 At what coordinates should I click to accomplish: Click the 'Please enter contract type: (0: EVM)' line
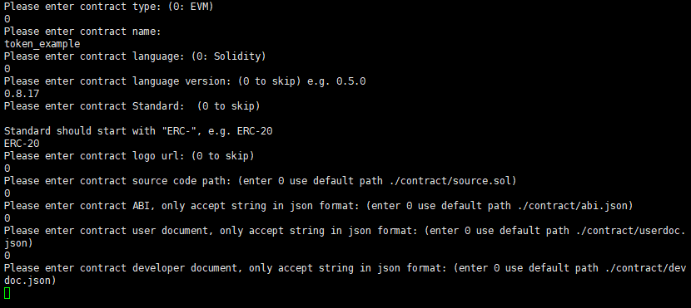tap(109, 7)
